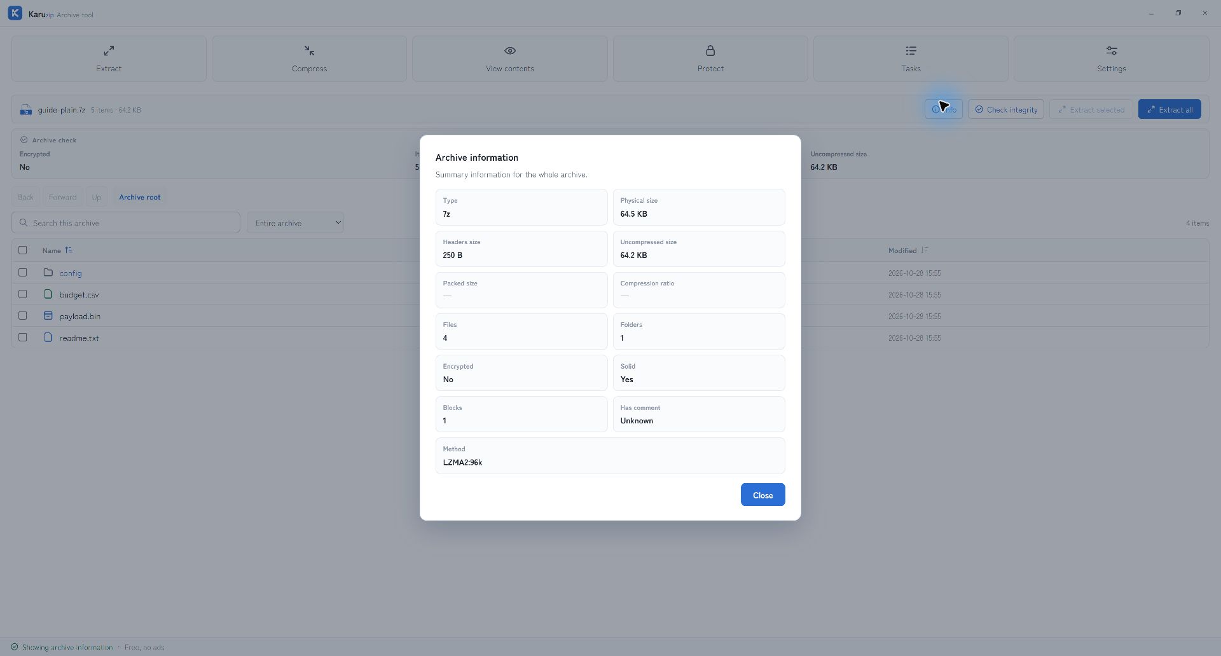Check the payload.bin row checkbox
1221x656 pixels.
point(23,316)
